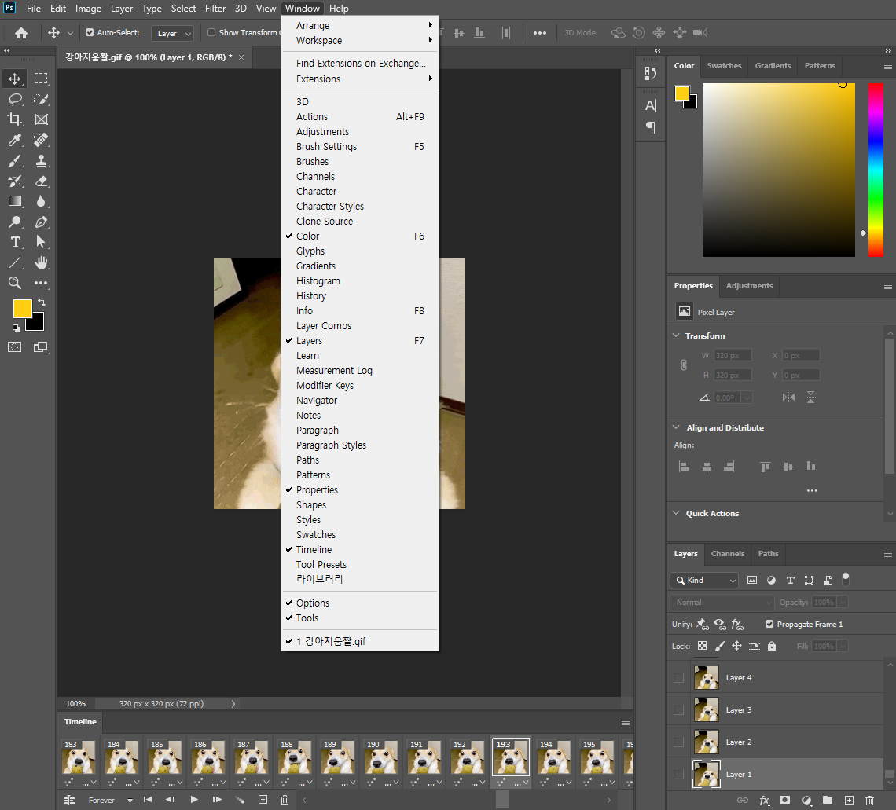Open Auto-Select Layer dropdown

[172, 33]
